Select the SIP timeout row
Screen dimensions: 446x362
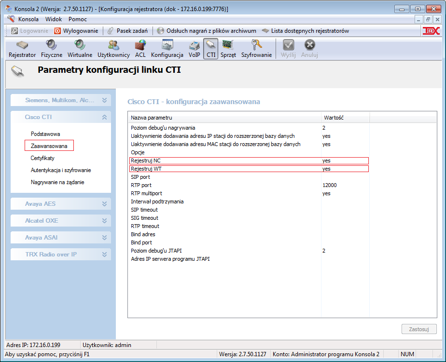point(249,210)
